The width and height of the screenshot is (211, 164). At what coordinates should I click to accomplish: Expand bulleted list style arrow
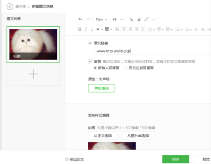191,30
